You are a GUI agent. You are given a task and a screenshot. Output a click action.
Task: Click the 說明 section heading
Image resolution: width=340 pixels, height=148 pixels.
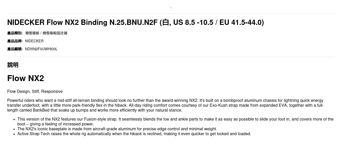tap(13, 65)
